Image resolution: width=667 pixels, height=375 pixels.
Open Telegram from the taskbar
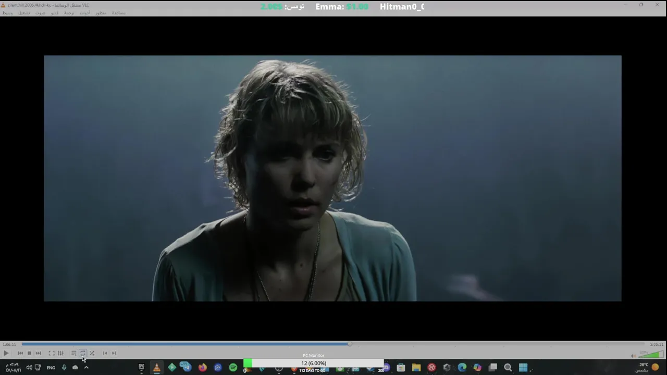click(186, 367)
